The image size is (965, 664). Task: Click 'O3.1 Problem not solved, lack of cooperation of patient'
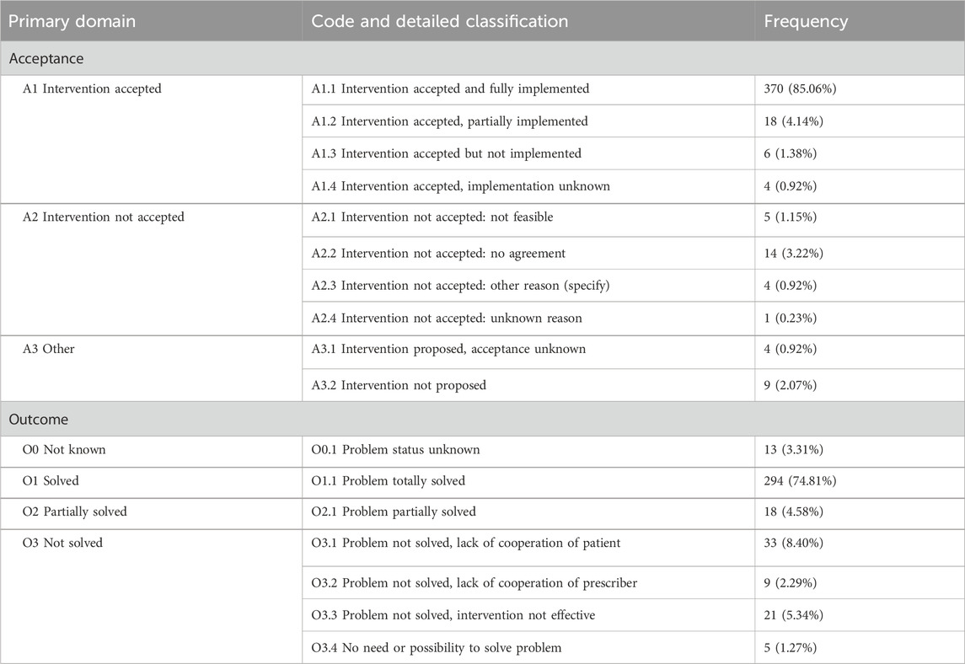coord(466,543)
